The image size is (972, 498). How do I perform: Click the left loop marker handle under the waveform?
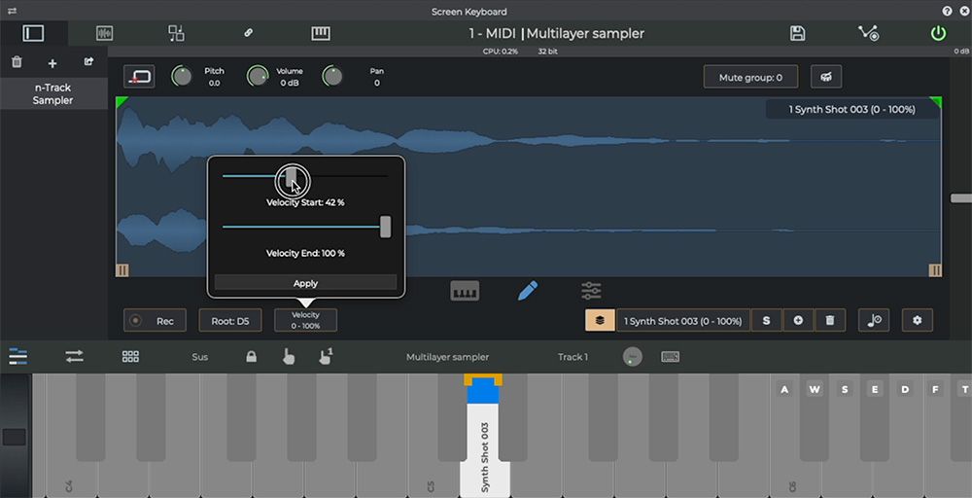click(x=122, y=269)
